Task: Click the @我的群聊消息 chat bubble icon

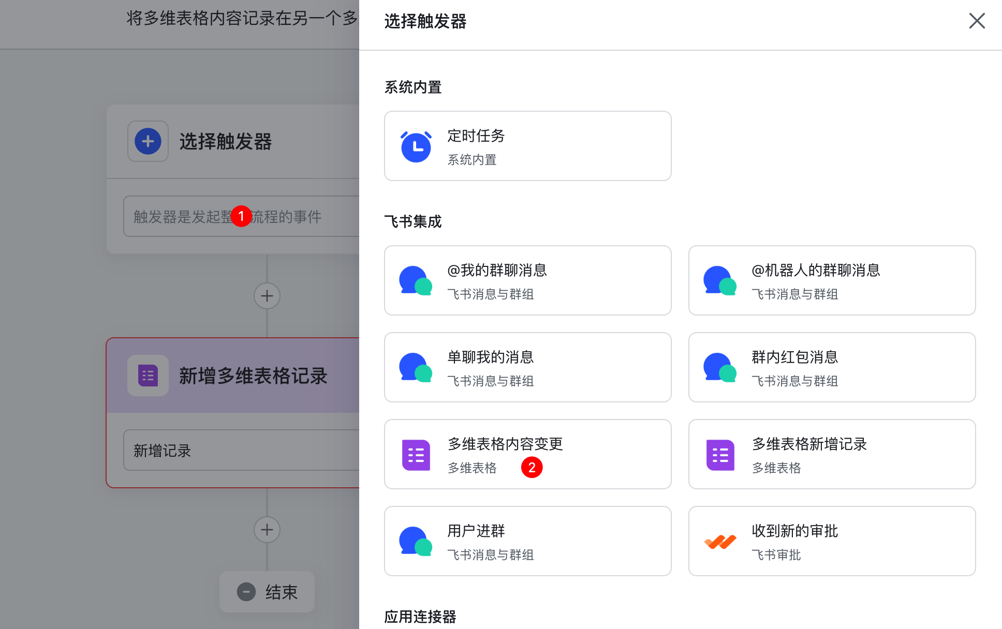Action: [x=416, y=281]
